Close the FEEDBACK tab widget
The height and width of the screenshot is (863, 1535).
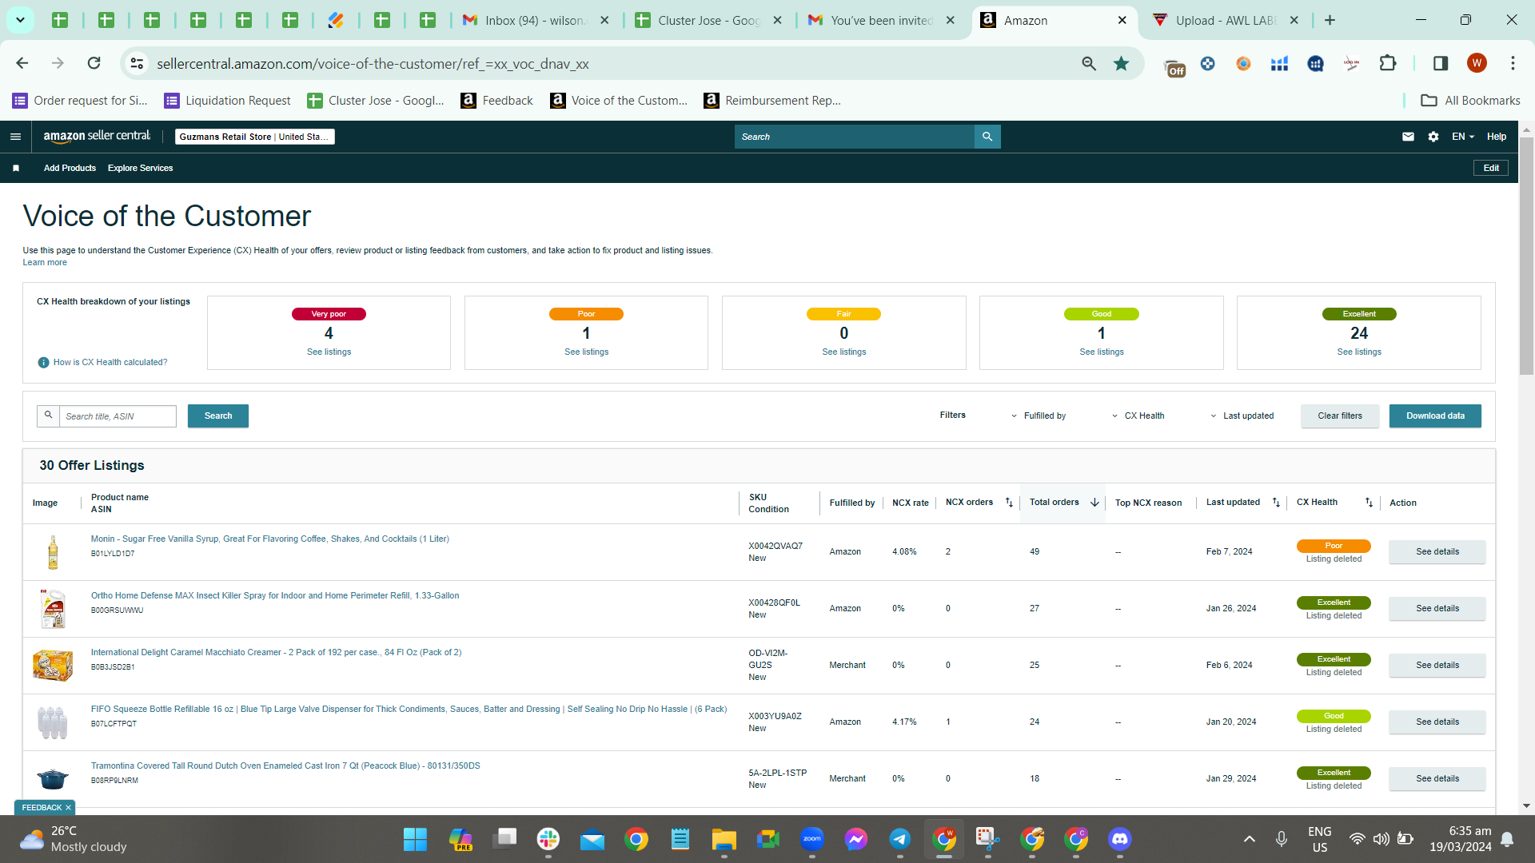(68, 808)
